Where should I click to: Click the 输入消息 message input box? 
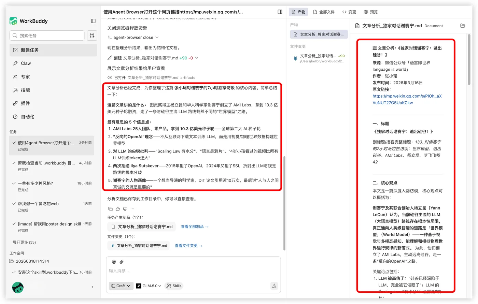193,271
